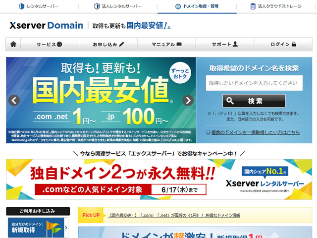Click the 取得希望のドメイン名を検索 heading

click(254, 68)
